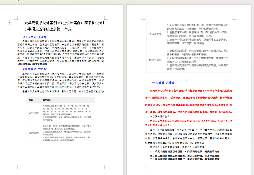Click the red bold line starting '根据课标'
Image resolution: width=254 pixels, height=175 pixels.
191,91
